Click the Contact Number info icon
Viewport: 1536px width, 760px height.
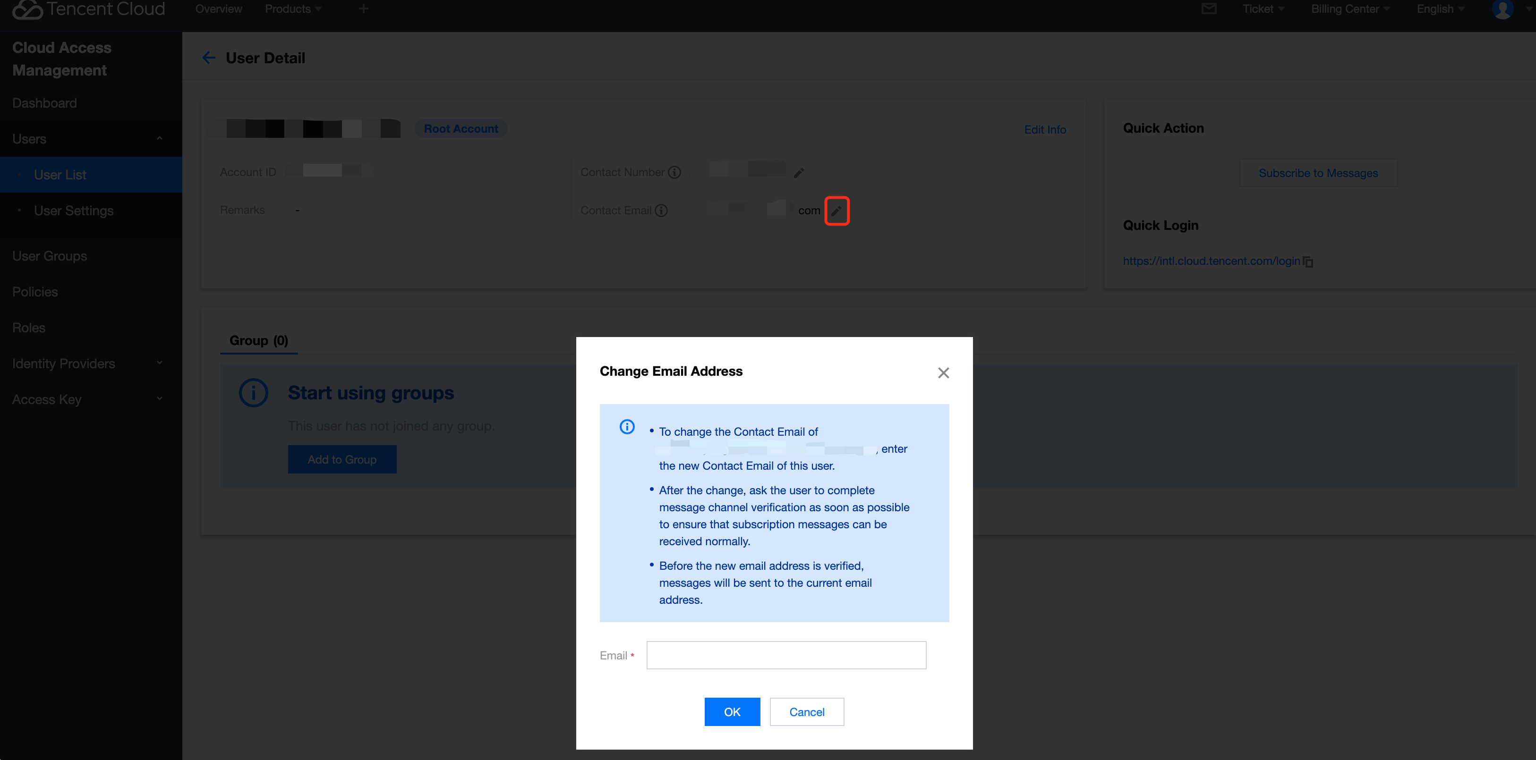pos(674,172)
